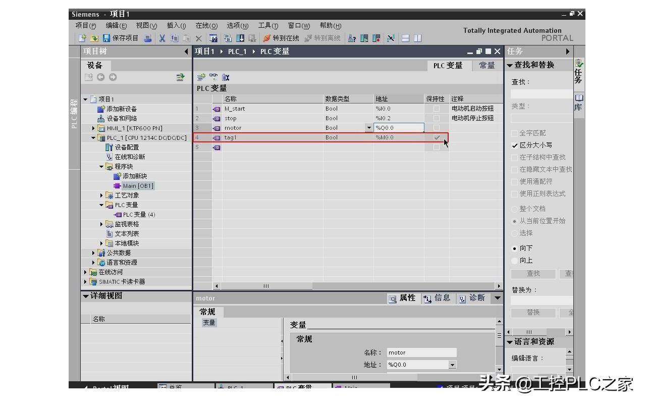The height and width of the screenshot is (404, 646).
Task: Expand the 在线访问 node
Action: (85, 272)
